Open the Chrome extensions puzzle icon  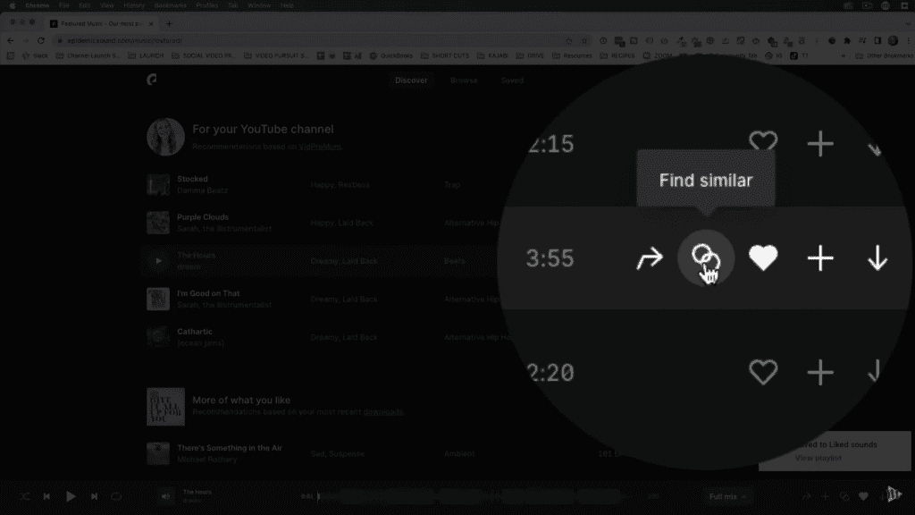tap(847, 40)
